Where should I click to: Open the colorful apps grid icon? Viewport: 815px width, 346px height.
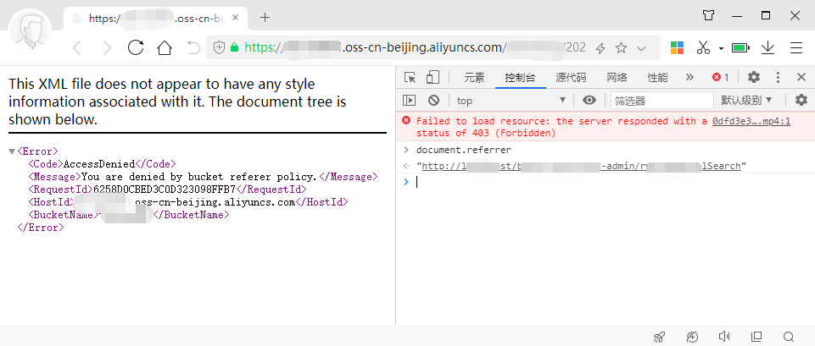pos(677,47)
